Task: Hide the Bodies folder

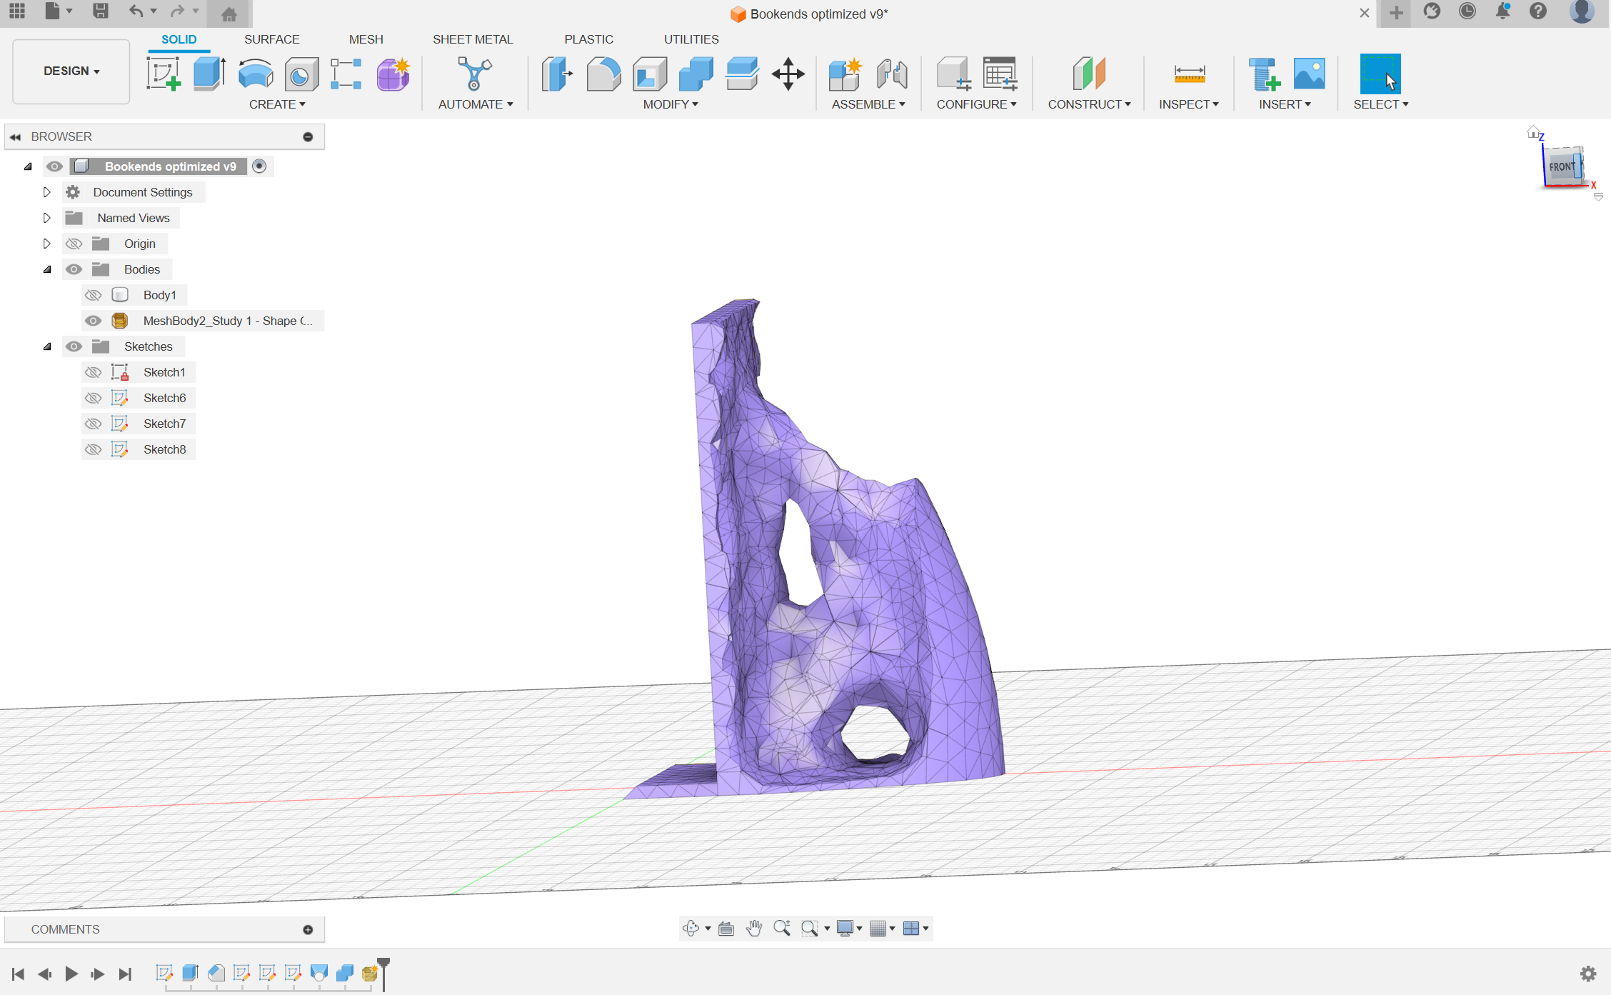Action: (74, 269)
